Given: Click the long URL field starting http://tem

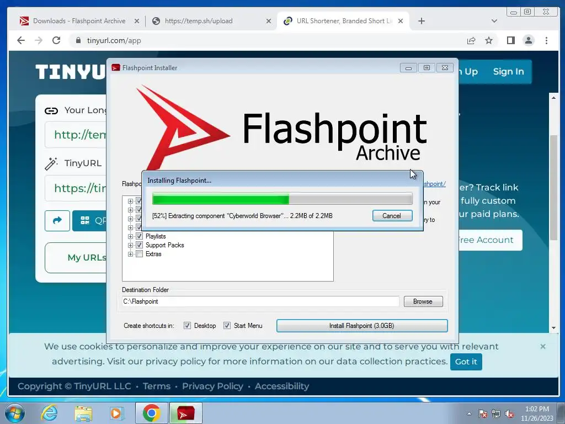Looking at the screenshot, I should point(76,135).
